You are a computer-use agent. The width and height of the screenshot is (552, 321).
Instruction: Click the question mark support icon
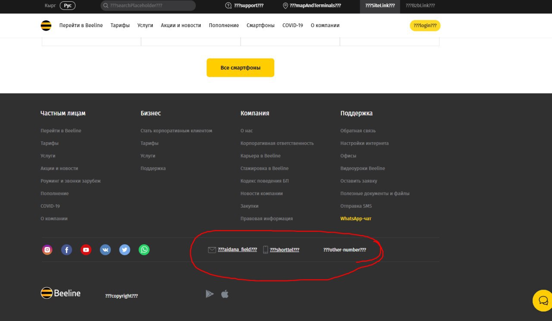(x=229, y=6)
